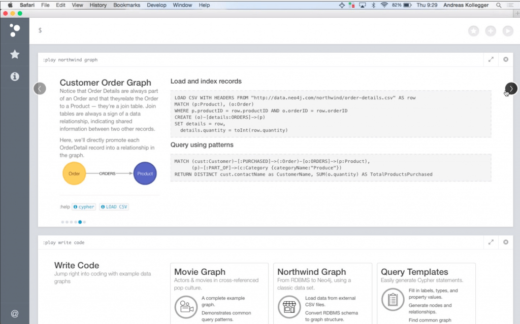
Task: Click the 'Write Code' heading
Action: click(77, 265)
